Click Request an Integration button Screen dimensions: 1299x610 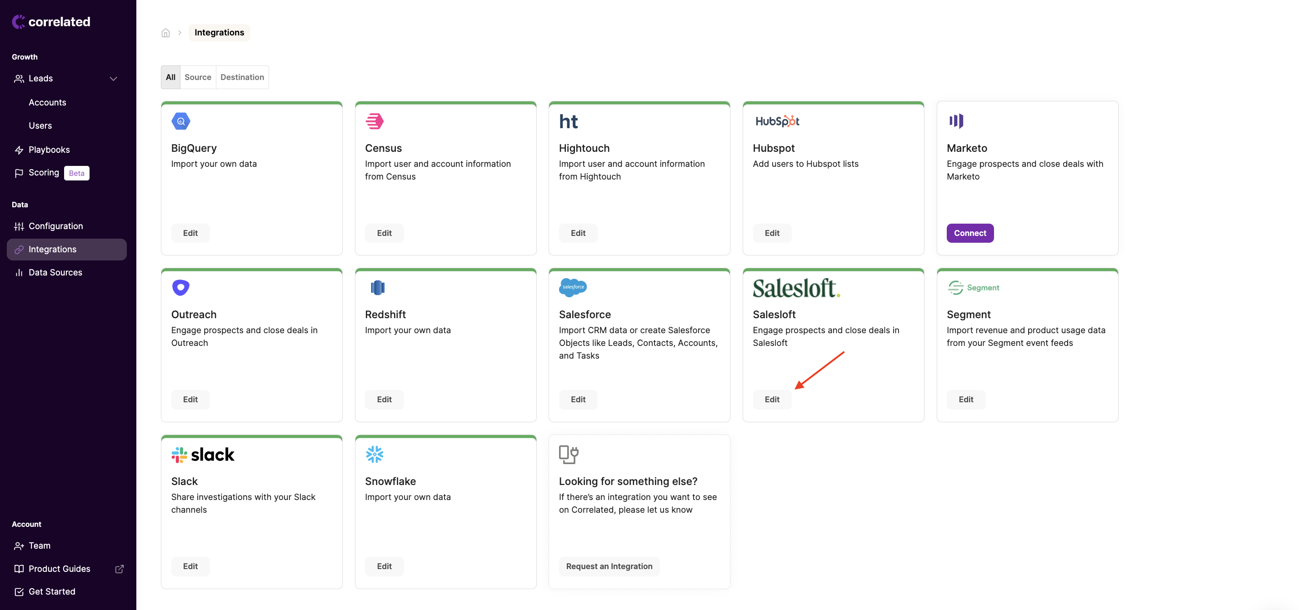(609, 566)
